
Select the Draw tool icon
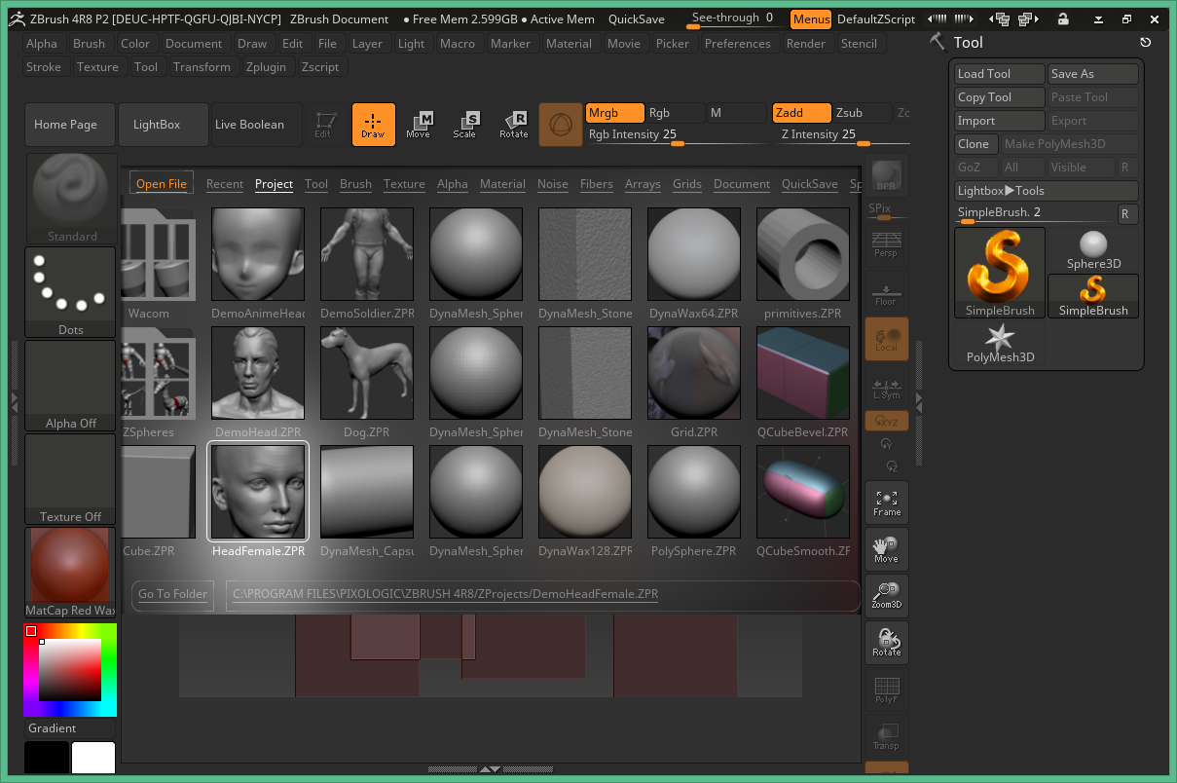(374, 125)
